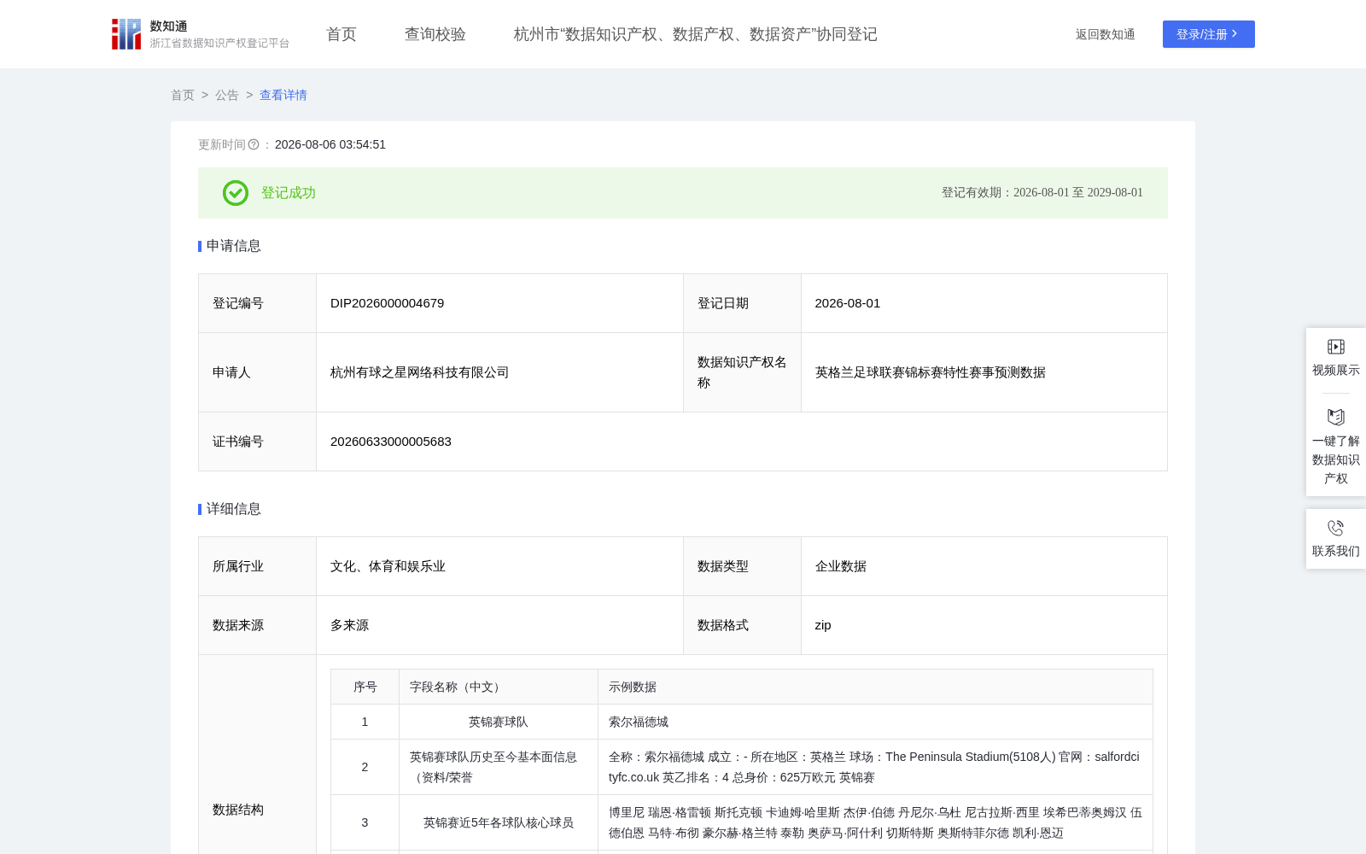Screen dimensions: 1366x854
Task: Open 杭州市 协同登记 navigation item
Action: pos(696,34)
